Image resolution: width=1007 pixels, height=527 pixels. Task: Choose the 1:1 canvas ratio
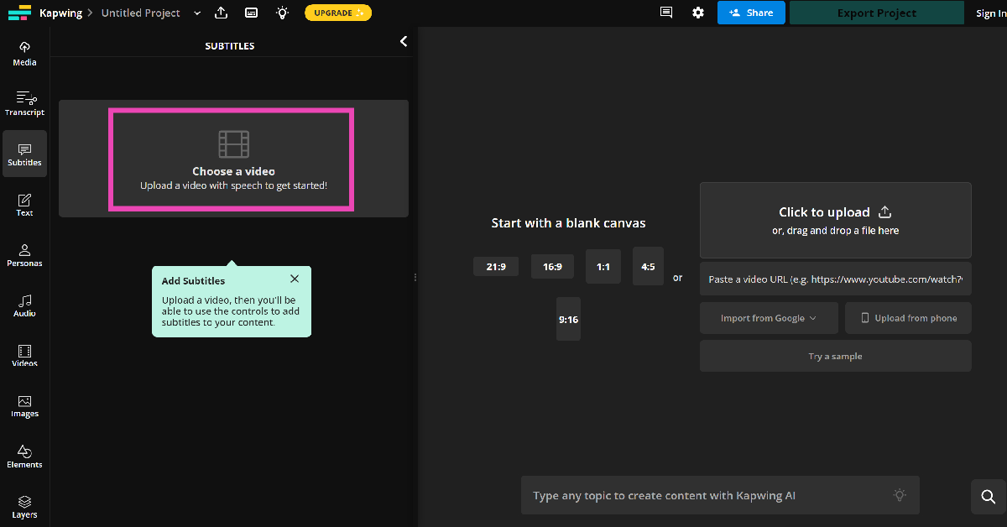coord(603,267)
